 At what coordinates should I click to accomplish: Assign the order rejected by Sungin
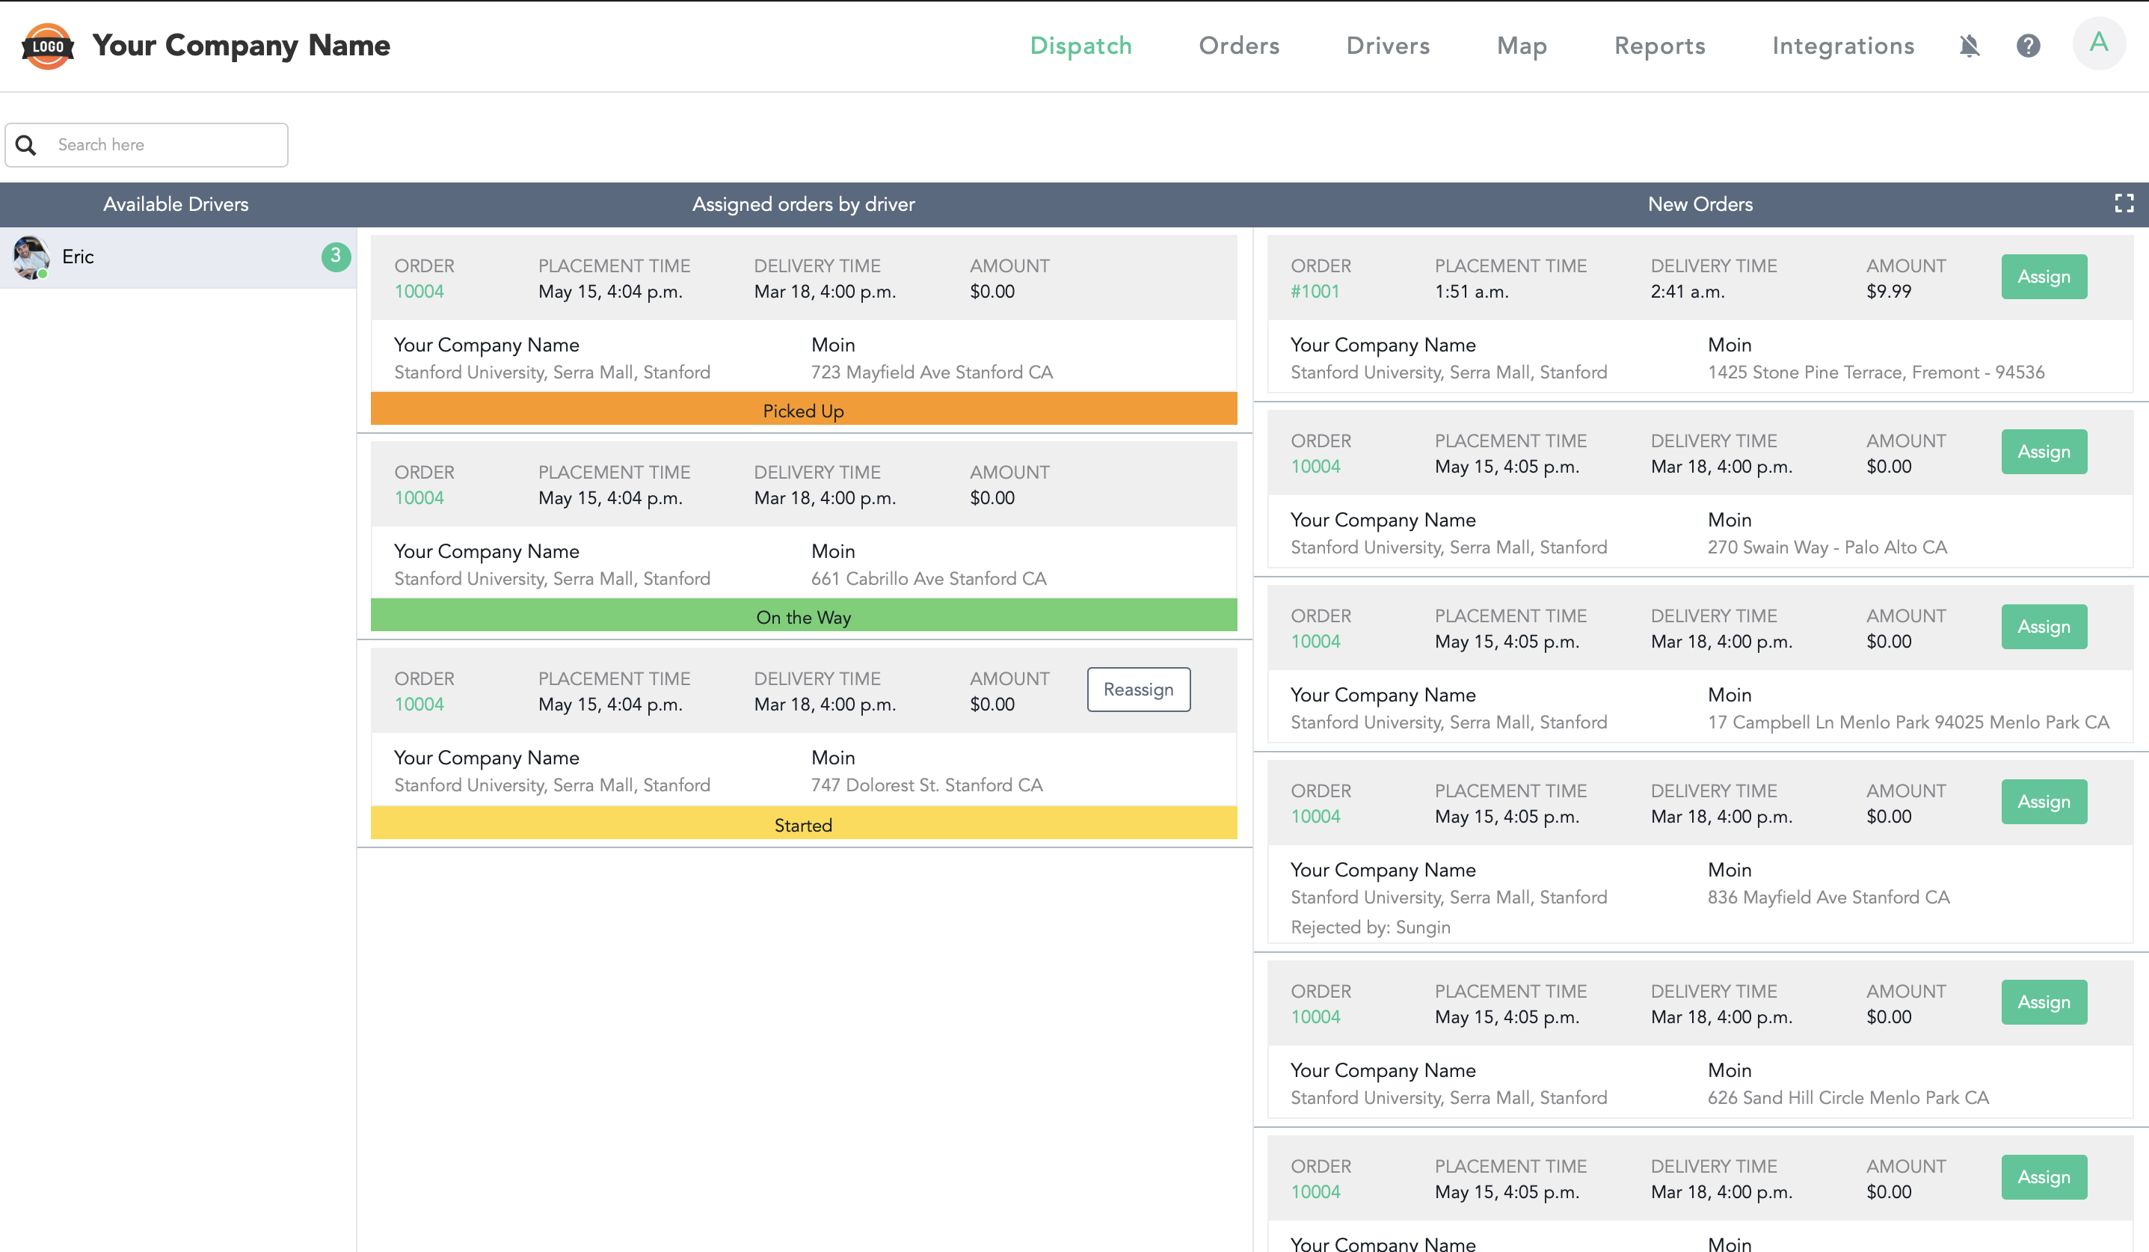[x=2044, y=802]
